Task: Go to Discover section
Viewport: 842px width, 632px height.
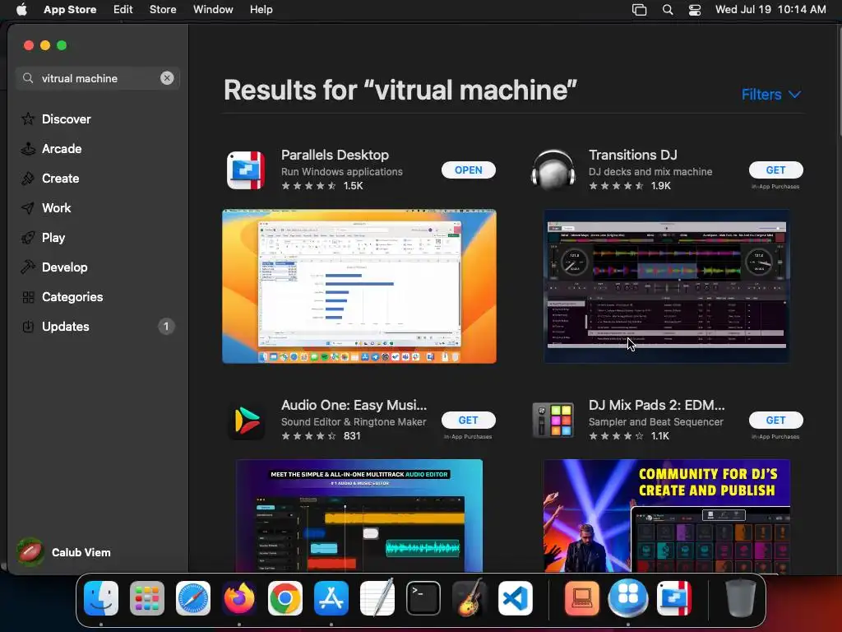Action: click(66, 119)
